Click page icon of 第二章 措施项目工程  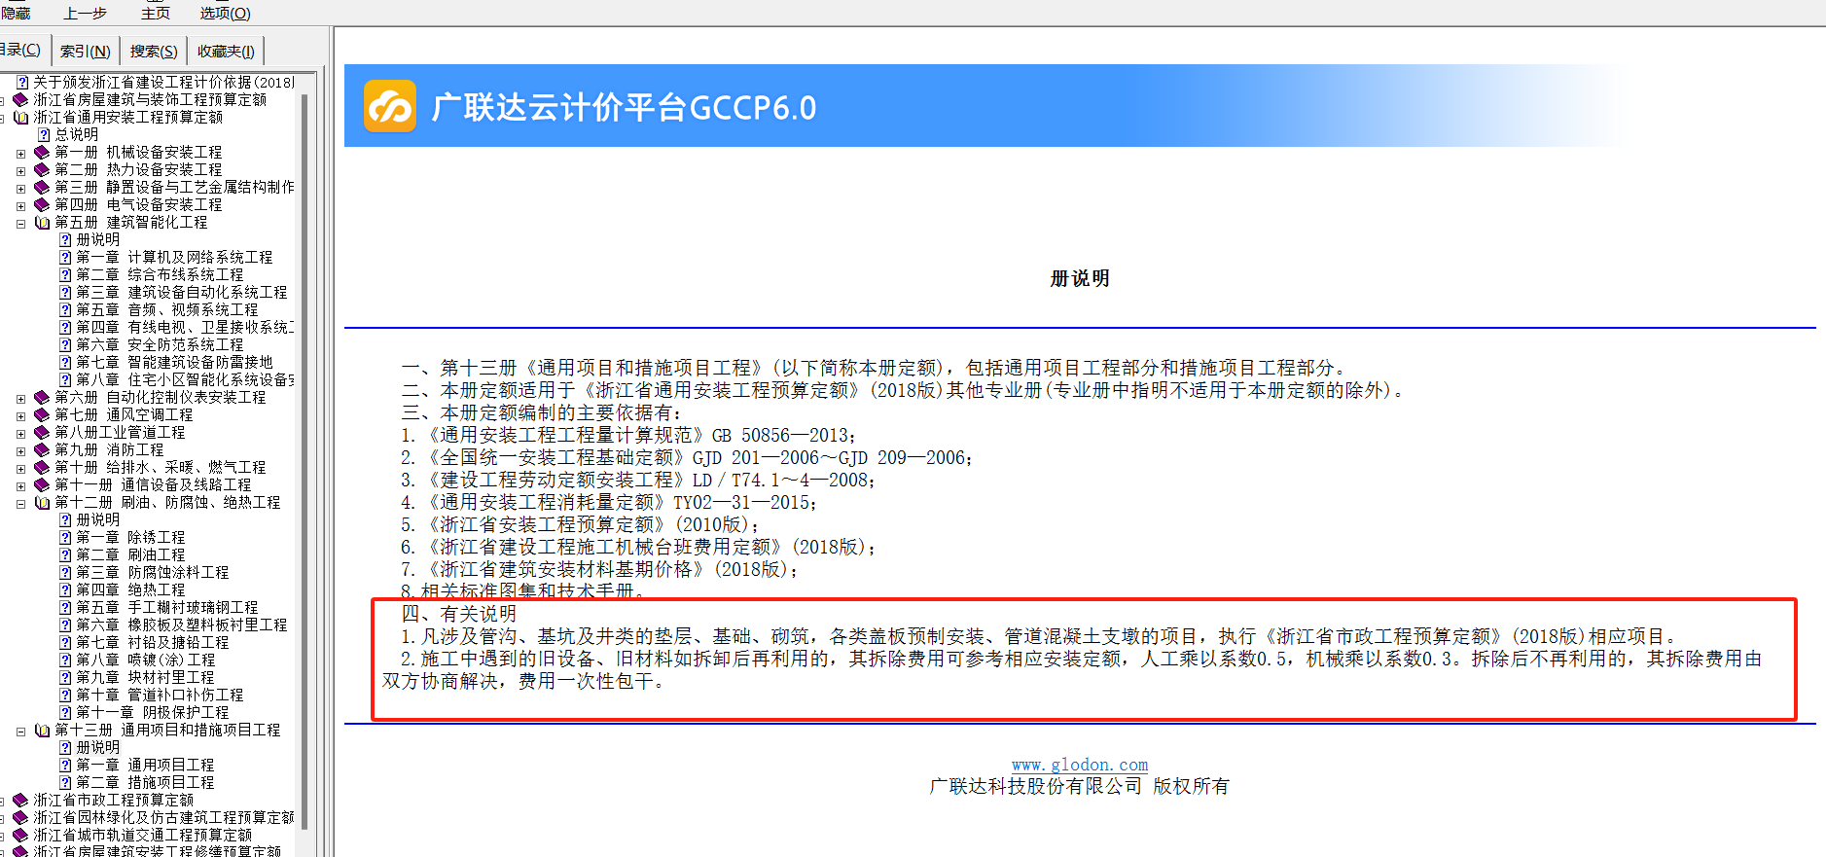pos(65,782)
